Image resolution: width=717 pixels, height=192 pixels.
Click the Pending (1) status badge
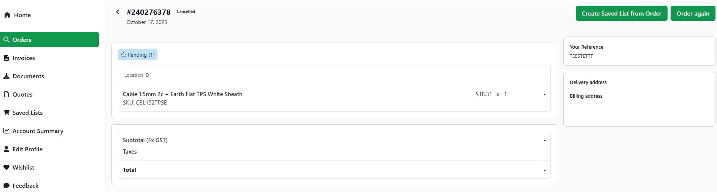tap(138, 55)
